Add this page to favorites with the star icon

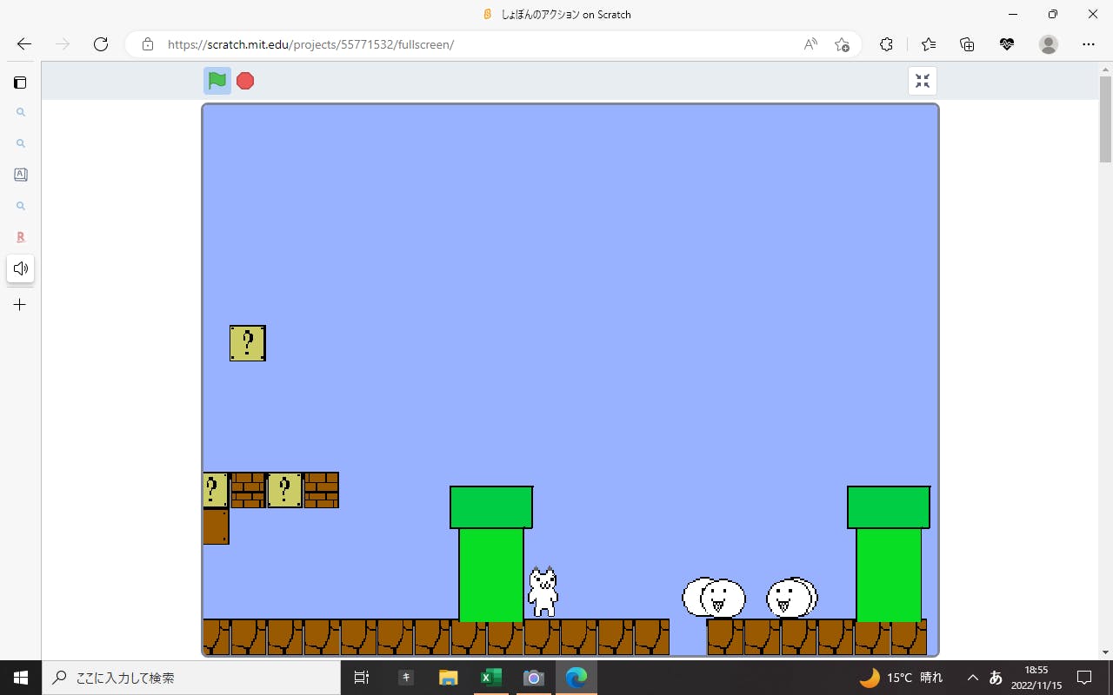pyautogui.click(x=842, y=44)
